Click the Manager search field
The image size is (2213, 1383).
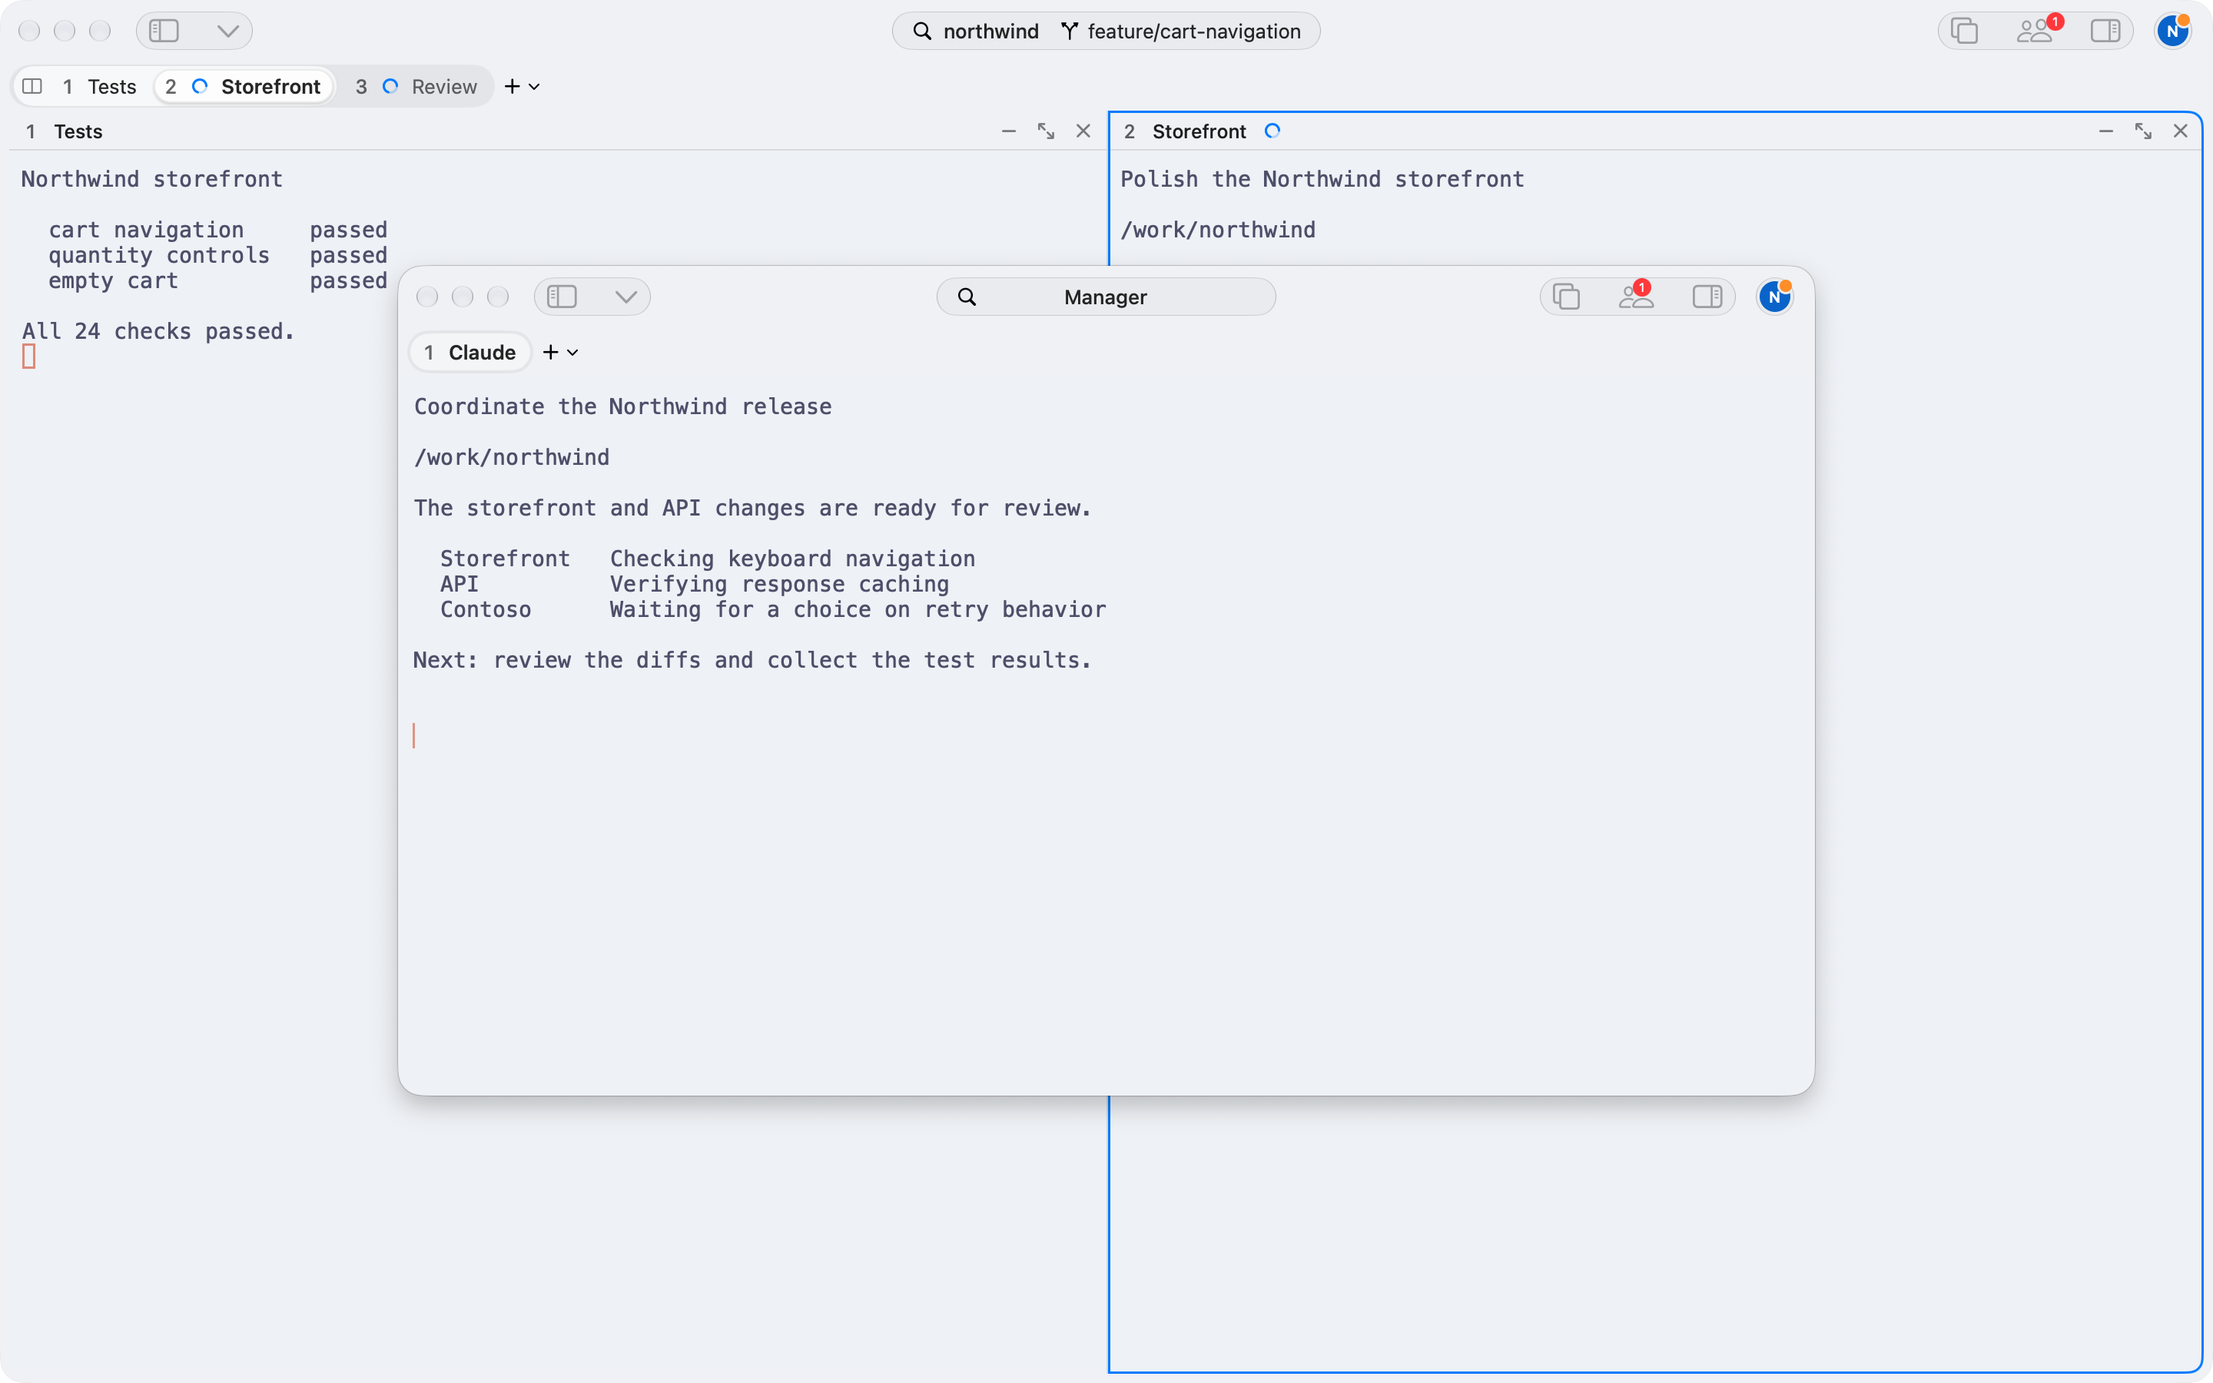1106,297
